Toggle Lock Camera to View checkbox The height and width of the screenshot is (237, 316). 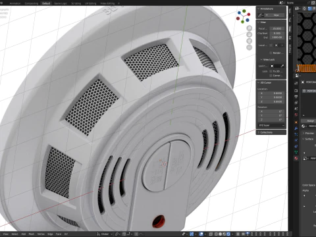(x=271, y=76)
